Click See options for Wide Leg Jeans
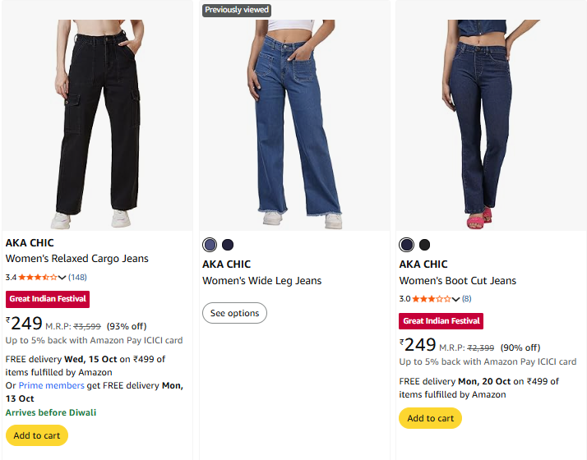This screenshot has width=587, height=460. coord(234,313)
